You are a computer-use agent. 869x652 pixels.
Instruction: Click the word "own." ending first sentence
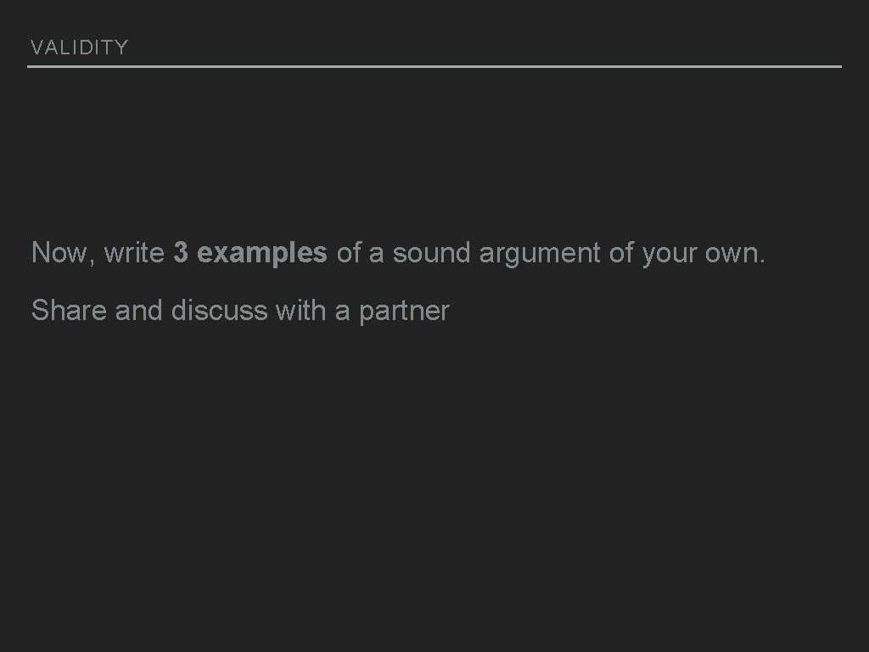pos(735,253)
